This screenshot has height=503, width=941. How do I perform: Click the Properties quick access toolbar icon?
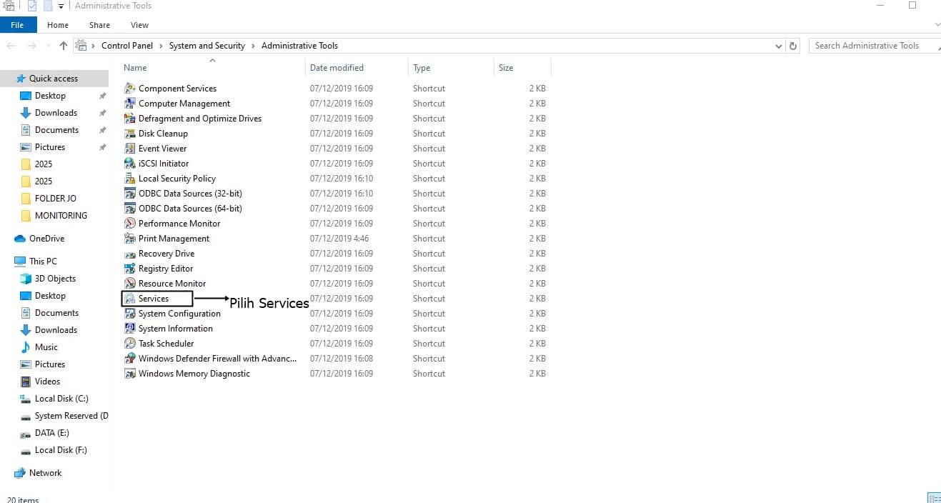(x=32, y=6)
